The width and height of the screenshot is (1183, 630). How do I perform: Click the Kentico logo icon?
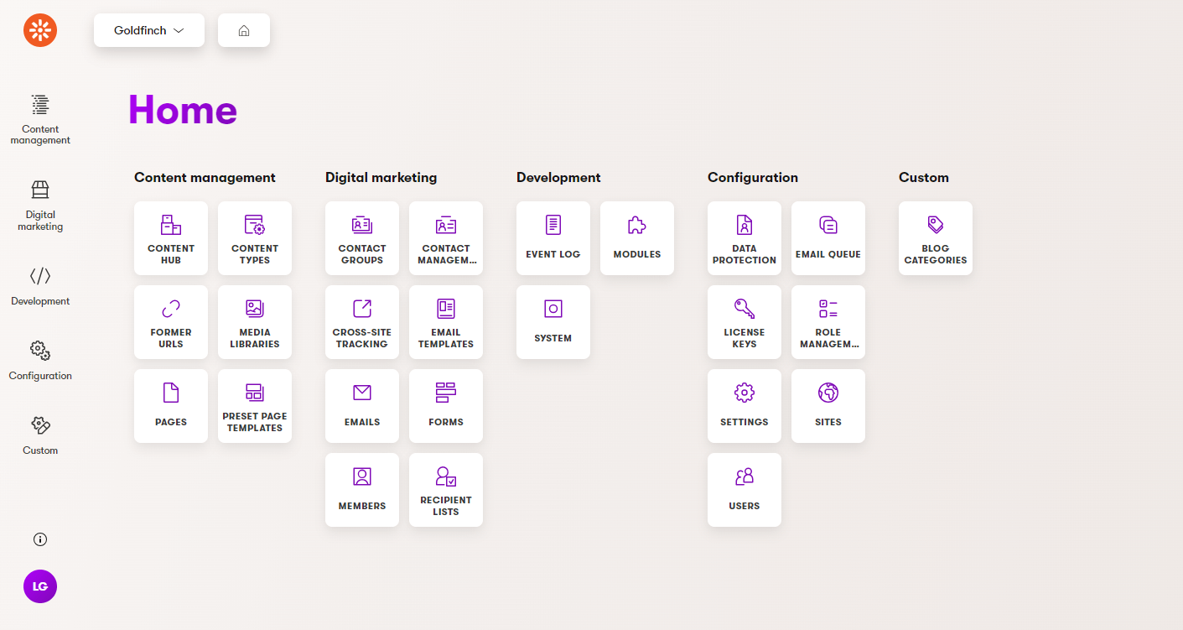[x=40, y=30]
